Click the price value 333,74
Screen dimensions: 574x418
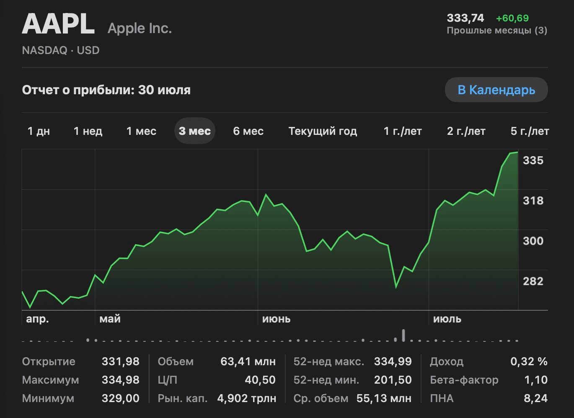point(465,18)
